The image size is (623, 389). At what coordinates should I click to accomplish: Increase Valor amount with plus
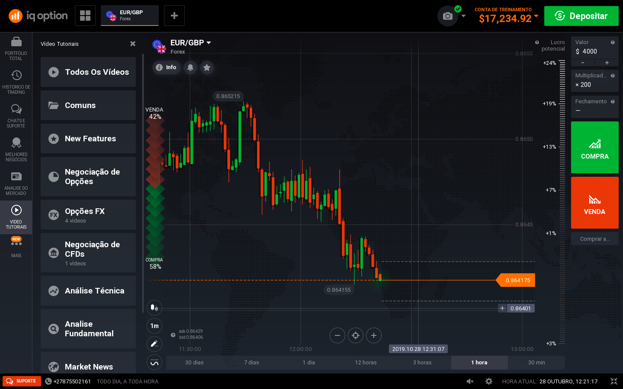coord(607,63)
